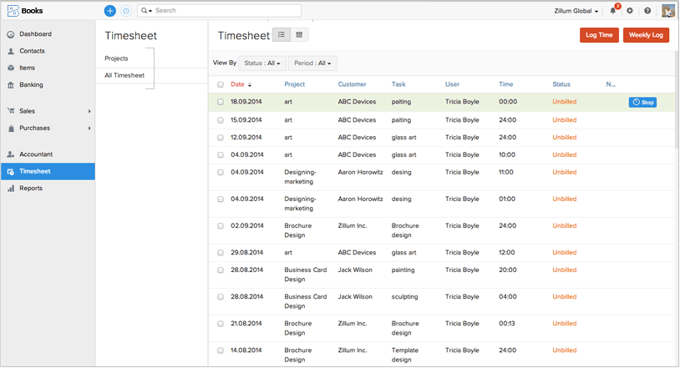The height and width of the screenshot is (368, 680).
Task: Expand the Zillum Global organization dropdown
Action: coord(576,11)
